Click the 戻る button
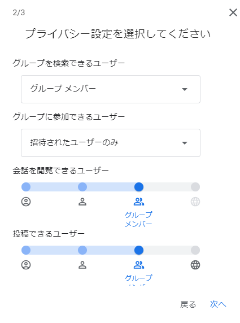240x323 pixels. 188,304
